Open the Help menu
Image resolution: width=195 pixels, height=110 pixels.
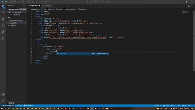[x=46, y=2]
